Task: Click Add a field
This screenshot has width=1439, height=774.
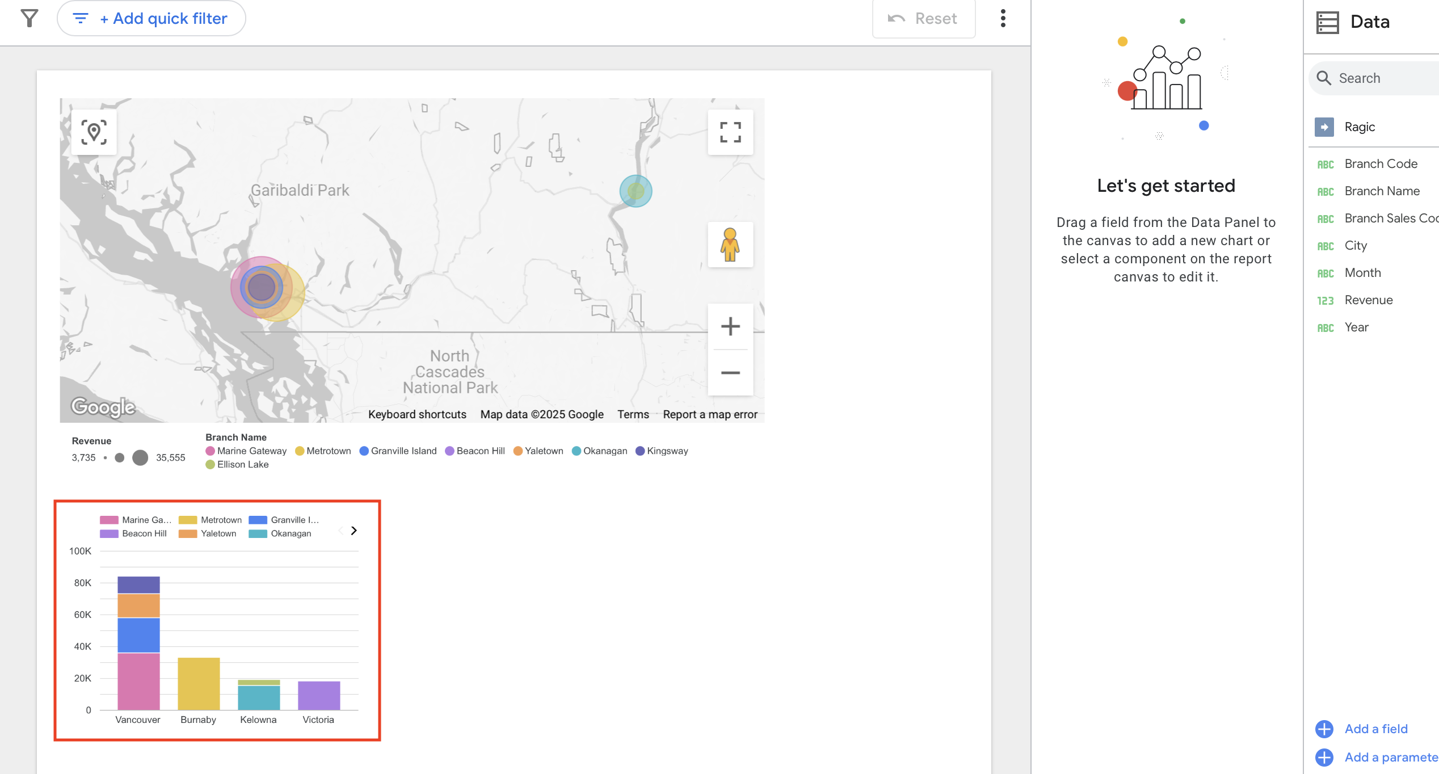Action: click(x=1375, y=729)
